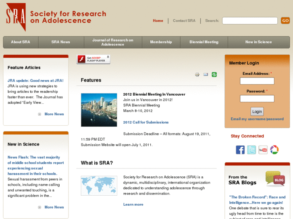Open the SRA Twitter icon
The width and height of the screenshot is (293, 219).
click(251, 150)
